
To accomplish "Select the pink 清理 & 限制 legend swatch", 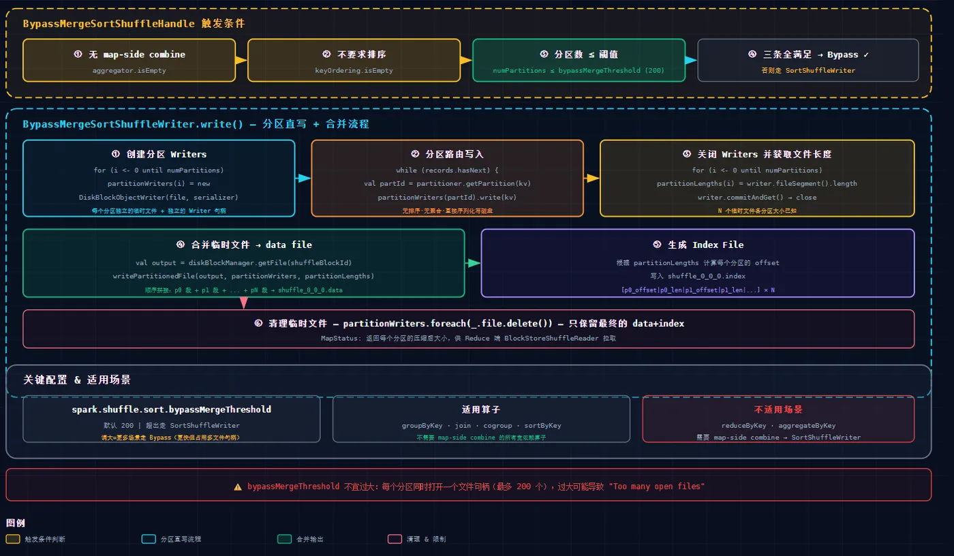I will click(395, 539).
